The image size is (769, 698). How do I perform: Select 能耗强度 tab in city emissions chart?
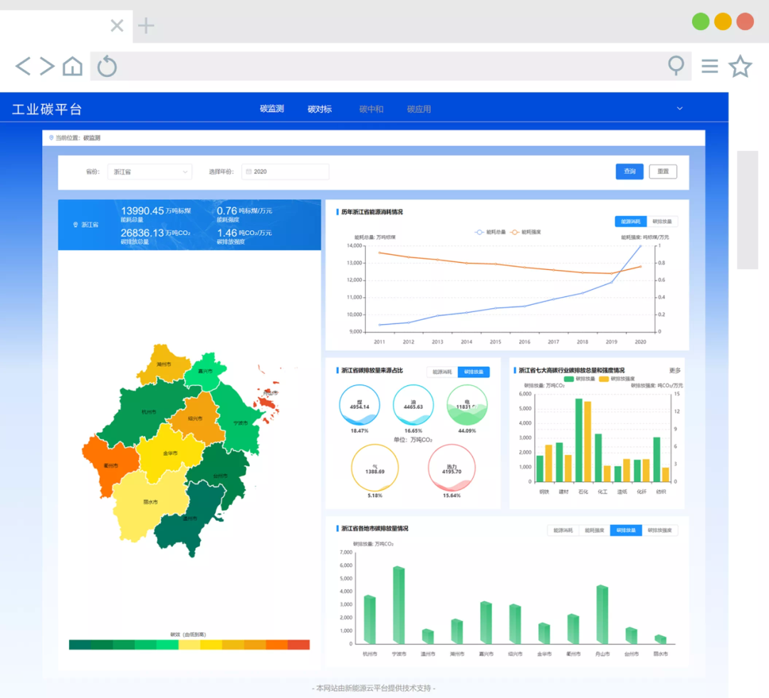[594, 531]
